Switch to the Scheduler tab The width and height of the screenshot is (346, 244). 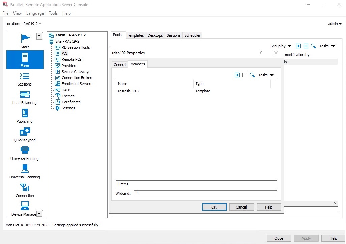193,35
